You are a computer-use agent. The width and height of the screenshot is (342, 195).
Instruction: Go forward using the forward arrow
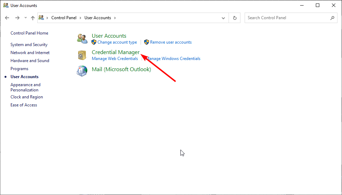[17, 18]
